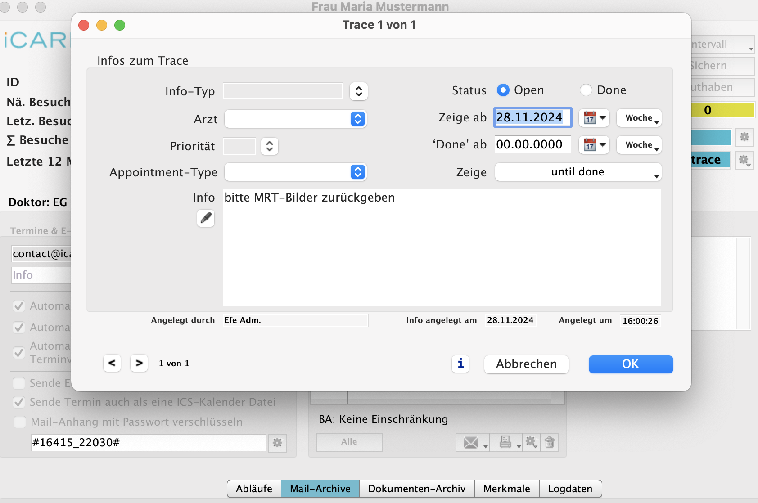Go to next trace with right arrow

click(x=139, y=363)
